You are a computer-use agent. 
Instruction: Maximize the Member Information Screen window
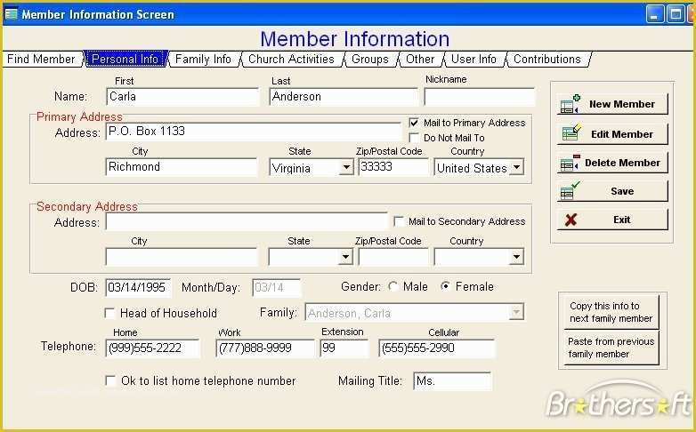point(676,14)
